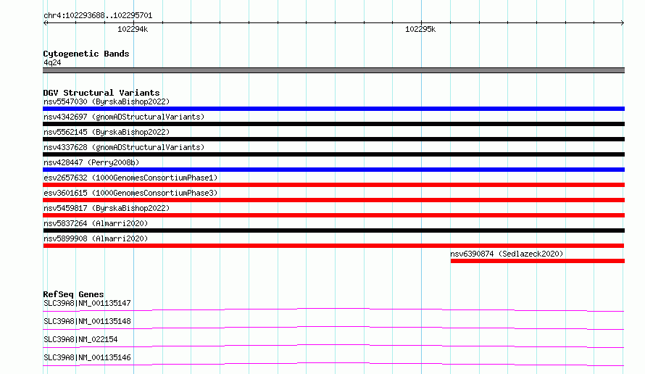Screen dimensions: 645x374
Task: Select variant label esv3601615 (1000GenomesConsortiumPhase3)
Action: coord(130,193)
